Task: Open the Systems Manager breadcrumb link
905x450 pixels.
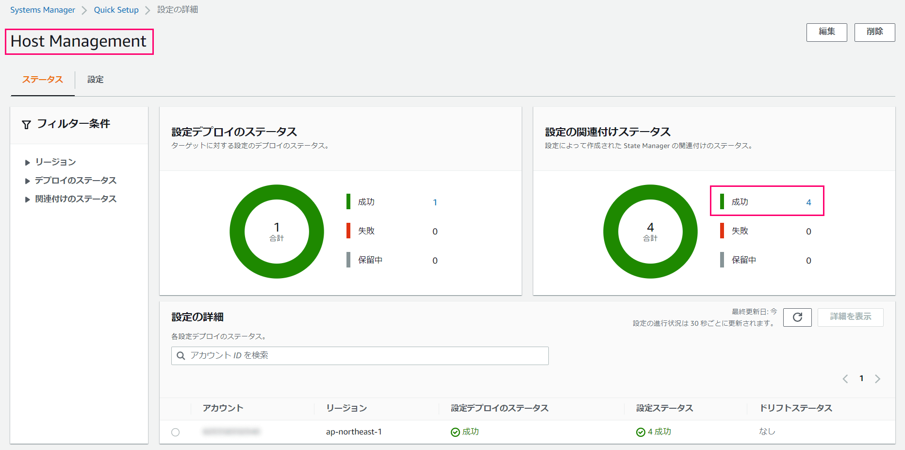Action: [x=42, y=9]
